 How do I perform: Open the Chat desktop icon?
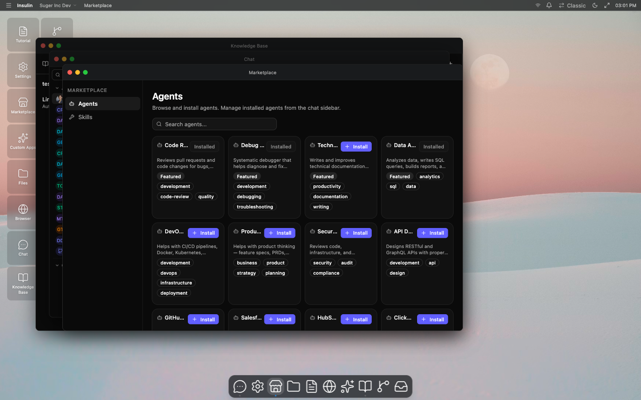[23, 248]
